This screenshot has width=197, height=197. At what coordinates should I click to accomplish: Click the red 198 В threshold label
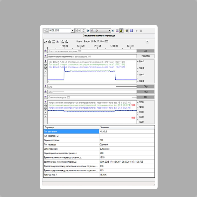(133, 118)
